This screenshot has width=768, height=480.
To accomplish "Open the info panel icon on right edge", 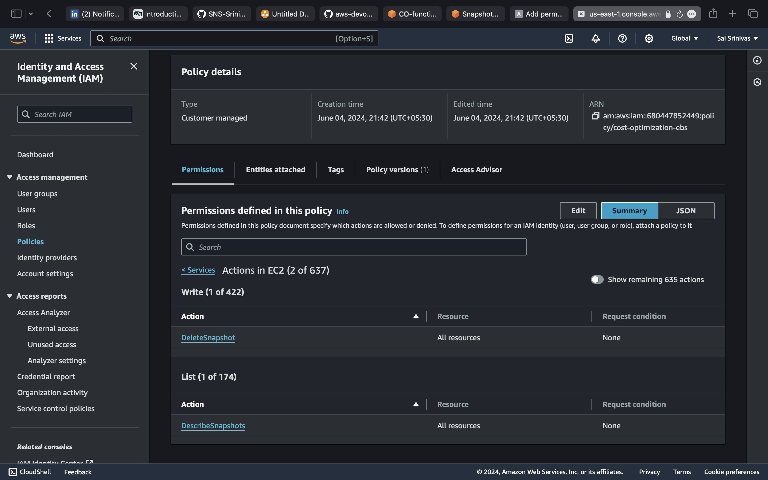I will coord(757,60).
